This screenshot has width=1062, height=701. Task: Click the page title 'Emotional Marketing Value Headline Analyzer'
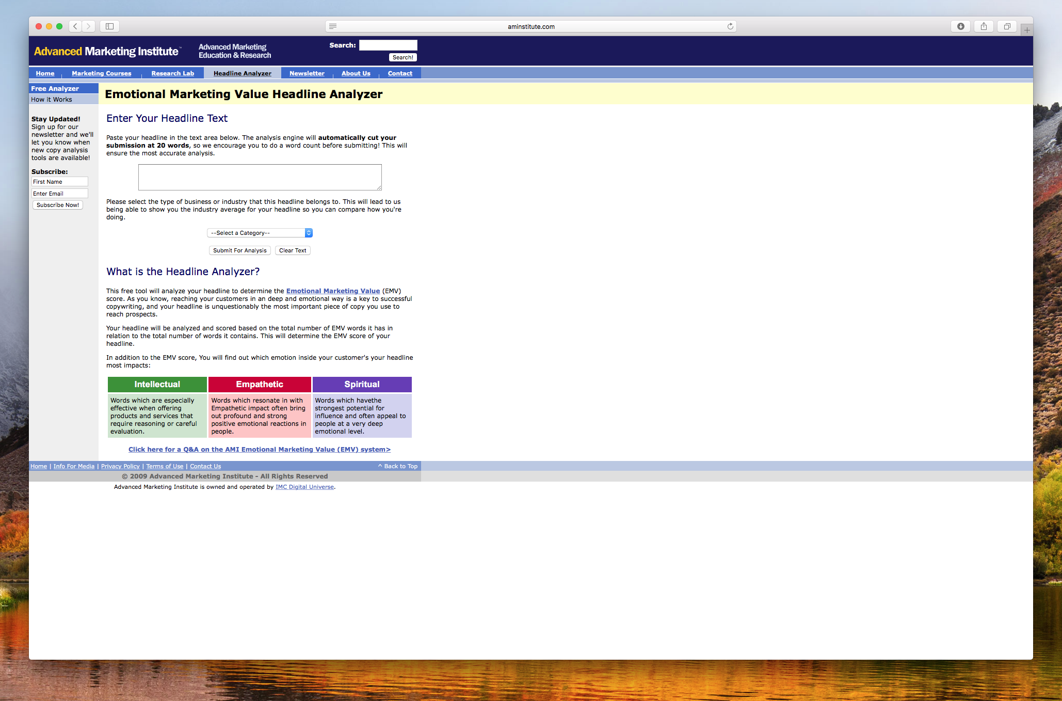[244, 94]
